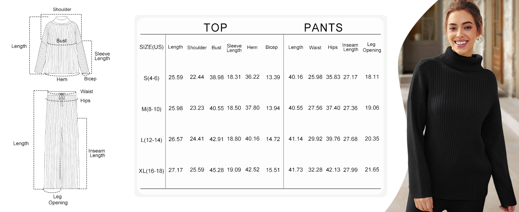Click the 18.11 leg opening value for S
Viewport: 519px width, 212px height.
click(x=372, y=77)
